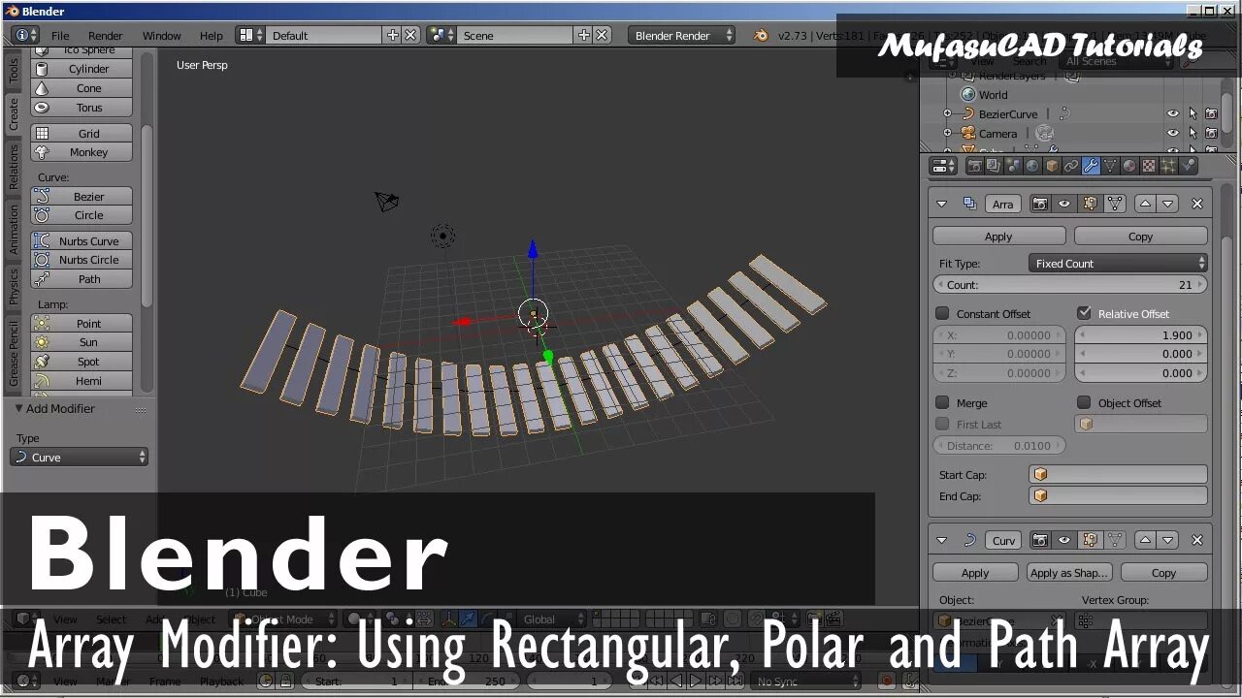
Task: Open Render Layers properties tab icon
Action: point(994,166)
